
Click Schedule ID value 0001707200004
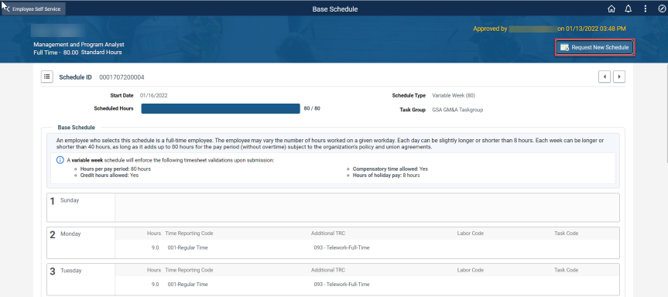tap(122, 77)
